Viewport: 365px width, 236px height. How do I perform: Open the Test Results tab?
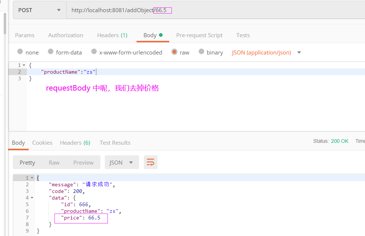pyautogui.click(x=115, y=142)
